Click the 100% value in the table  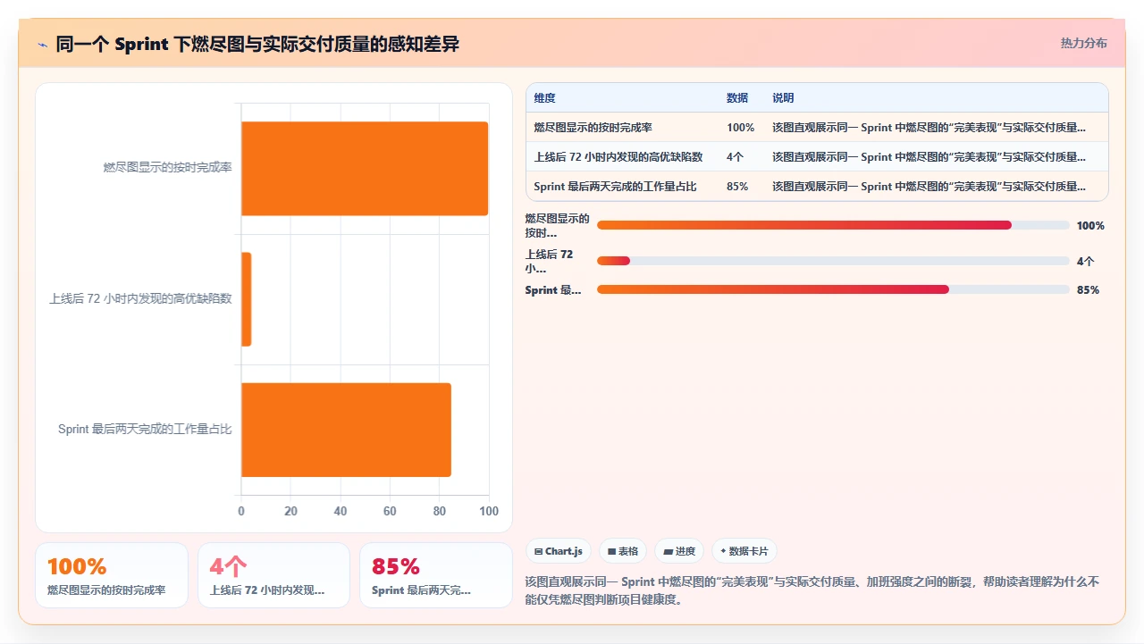[x=740, y=128]
